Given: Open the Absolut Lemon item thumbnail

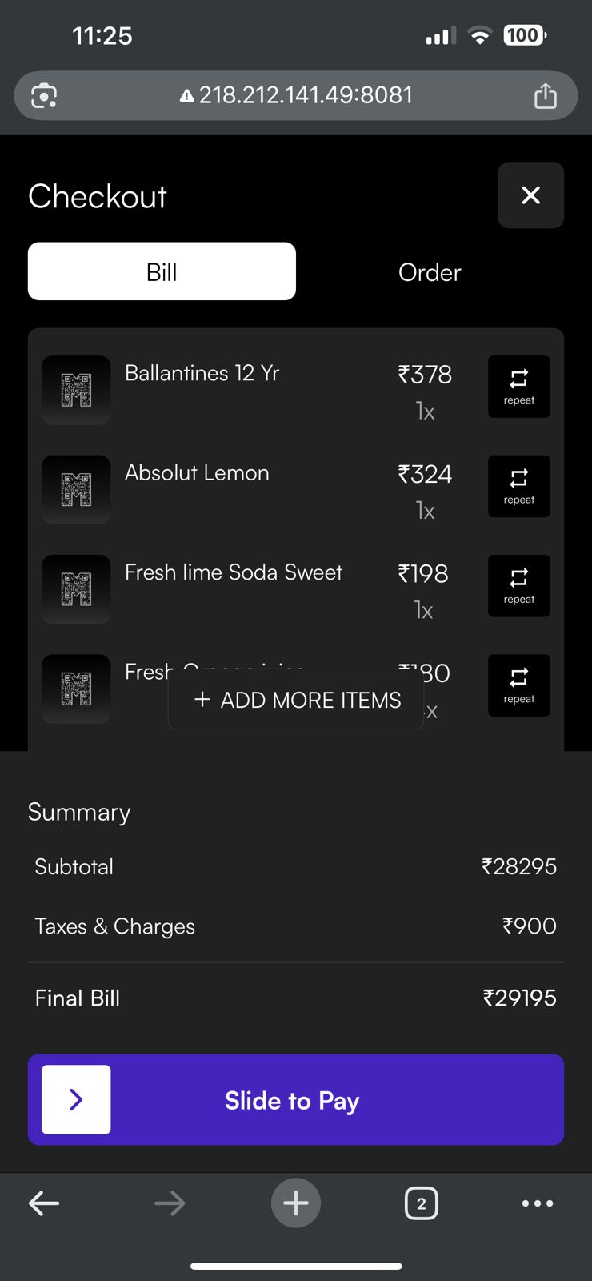Looking at the screenshot, I should [x=76, y=490].
